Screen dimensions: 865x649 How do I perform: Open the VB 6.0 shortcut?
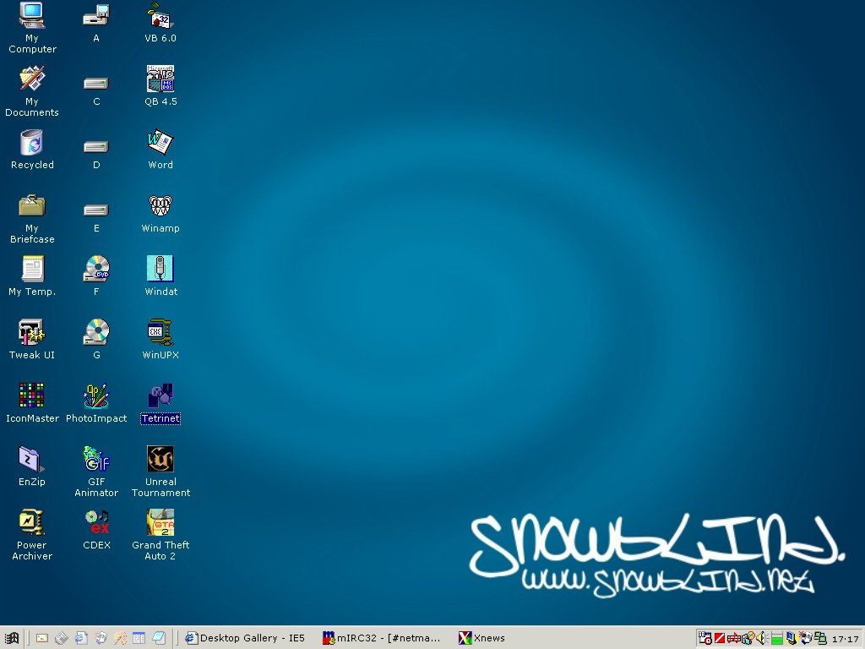coord(160,16)
